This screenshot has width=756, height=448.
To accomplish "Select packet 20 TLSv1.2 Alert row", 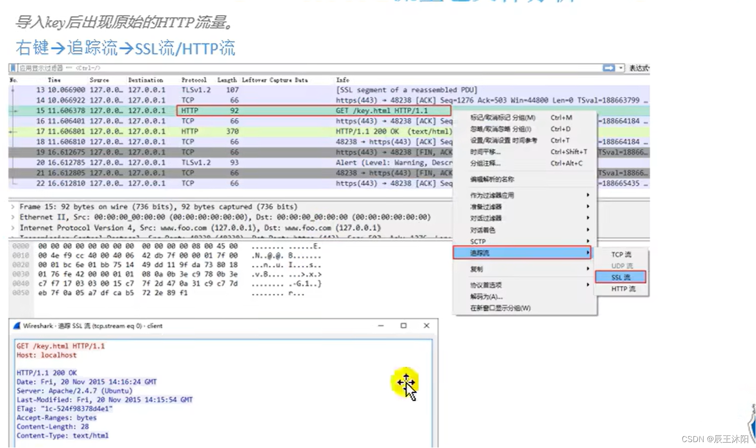I will click(230, 162).
